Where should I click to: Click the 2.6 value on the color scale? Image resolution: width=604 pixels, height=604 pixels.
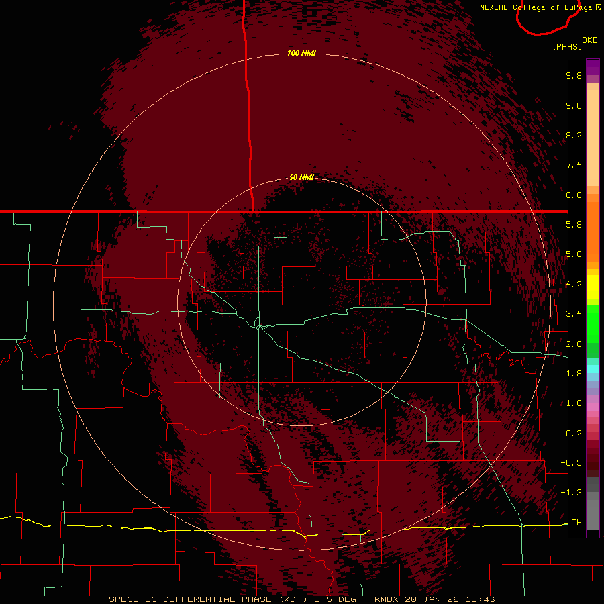click(574, 344)
